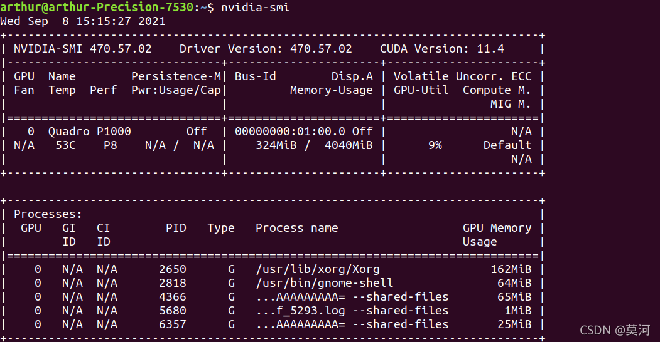660x342 pixels.
Task: Select the /usr/bin/gnome-shell process row
Action: click(273, 283)
